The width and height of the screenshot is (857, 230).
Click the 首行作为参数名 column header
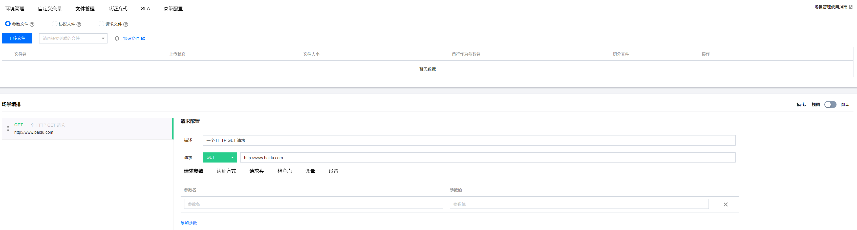point(466,54)
